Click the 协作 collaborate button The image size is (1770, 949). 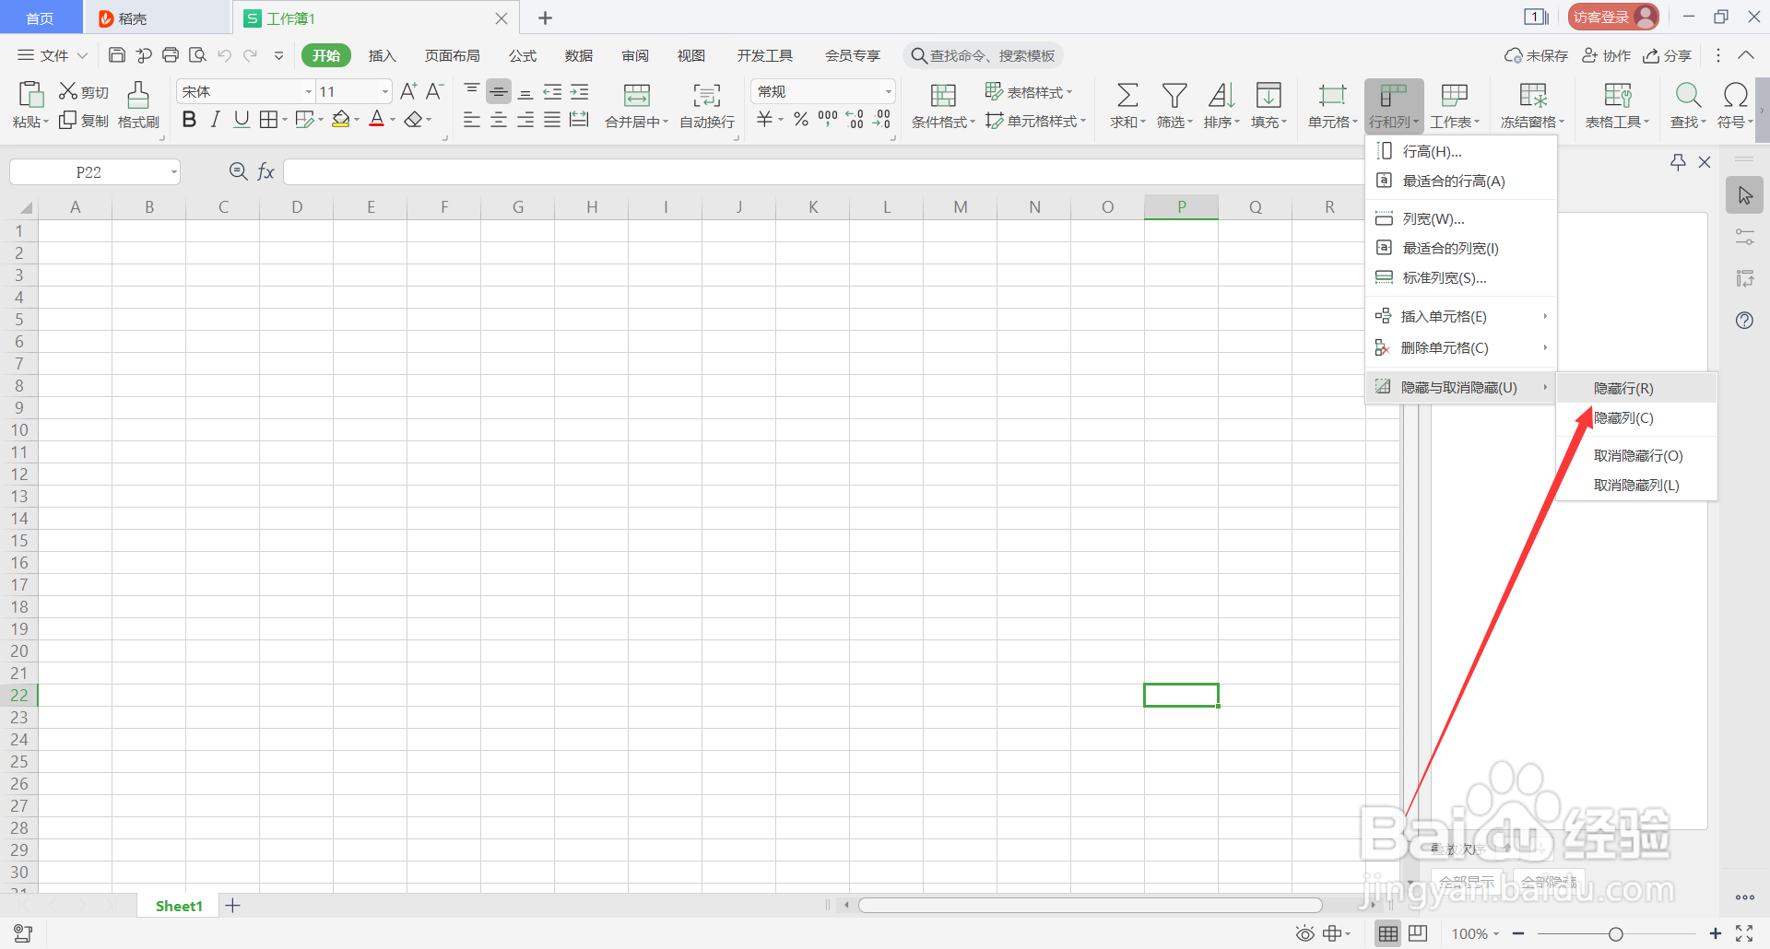pyautogui.click(x=1606, y=56)
